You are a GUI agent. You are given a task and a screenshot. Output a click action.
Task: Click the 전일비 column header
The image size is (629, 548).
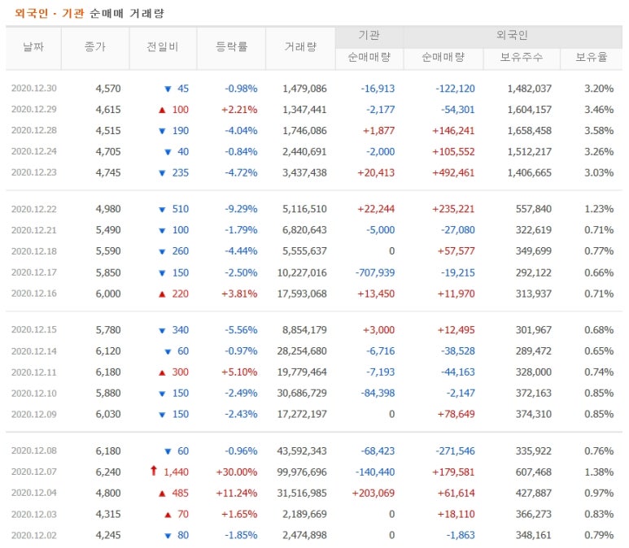pyautogui.click(x=163, y=47)
